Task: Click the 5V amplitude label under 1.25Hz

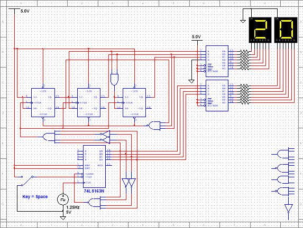Action: click(69, 212)
